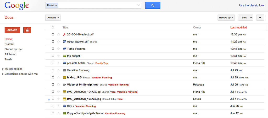Click the image icon beside hiking.JPG
The image size is (268, 118).
64,78
